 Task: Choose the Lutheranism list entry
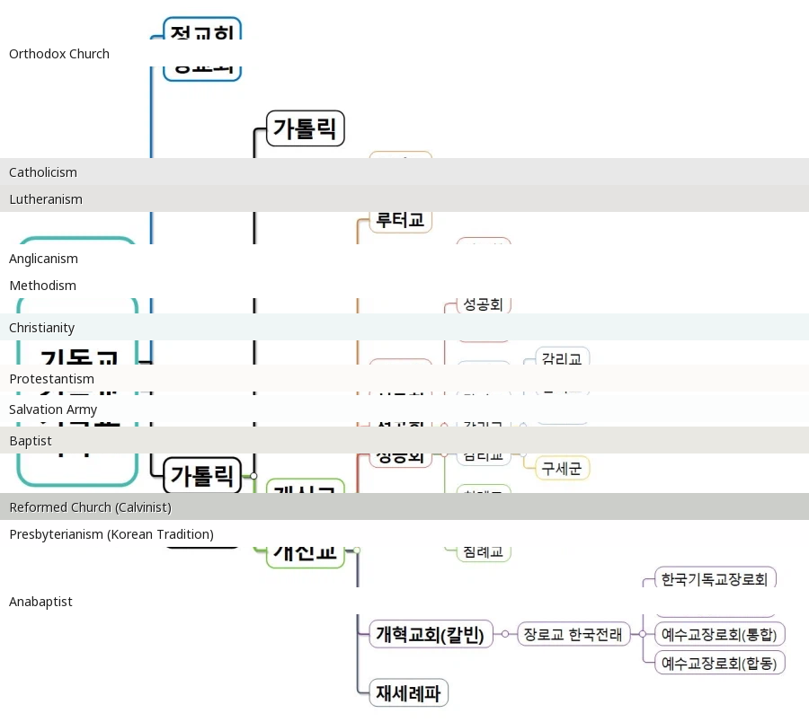[46, 199]
